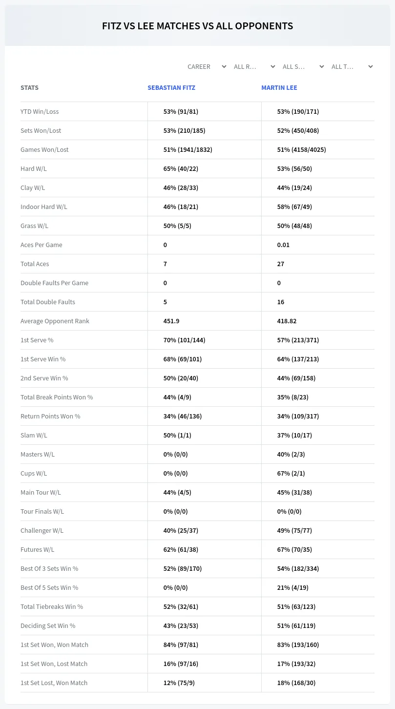Open Martin Lee player link
The height and width of the screenshot is (709, 395).
click(x=279, y=88)
